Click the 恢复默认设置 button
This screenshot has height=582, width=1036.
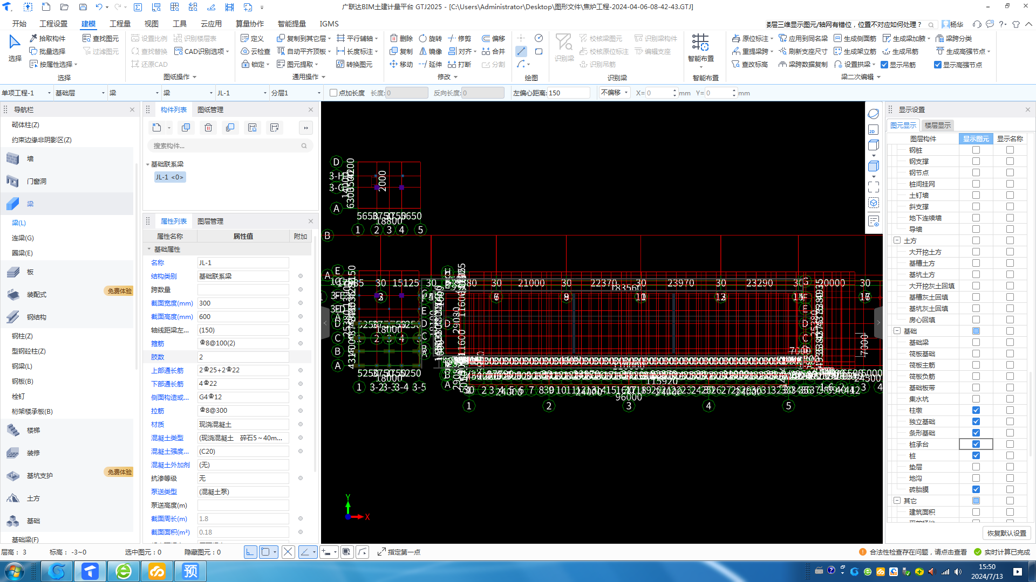click(x=1006, y=533)
